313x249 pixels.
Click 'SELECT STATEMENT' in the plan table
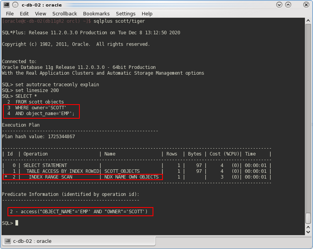pos(45,166)
